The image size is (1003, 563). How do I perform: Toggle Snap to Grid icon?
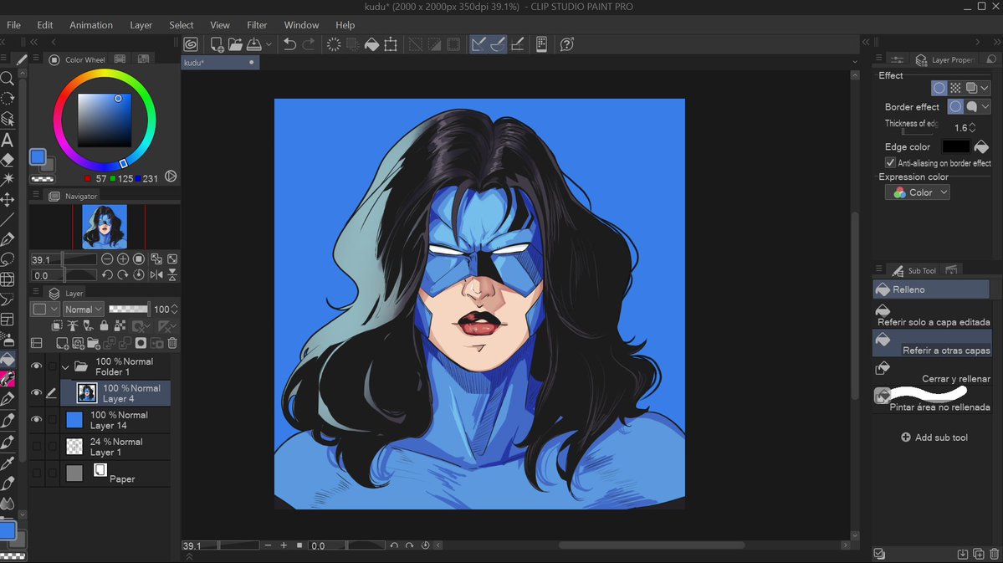[518, 44]
